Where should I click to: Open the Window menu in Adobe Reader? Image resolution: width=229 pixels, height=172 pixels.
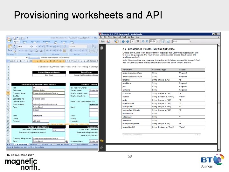click(x=131, y=37)
